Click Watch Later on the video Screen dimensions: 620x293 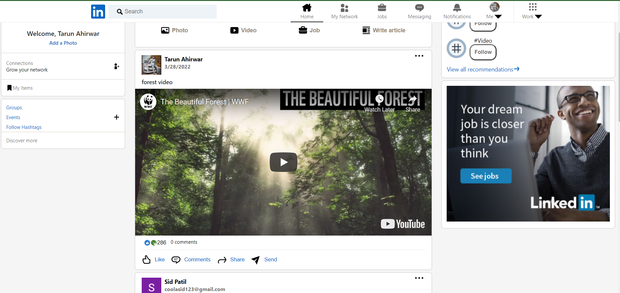(x=379, y=103)
